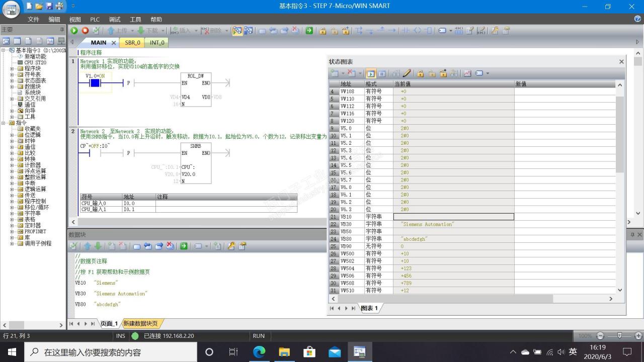Toggle program status monitoring (highlighted icon)
The width and height of the screenshot is (644, 362).
coord(237,31)
